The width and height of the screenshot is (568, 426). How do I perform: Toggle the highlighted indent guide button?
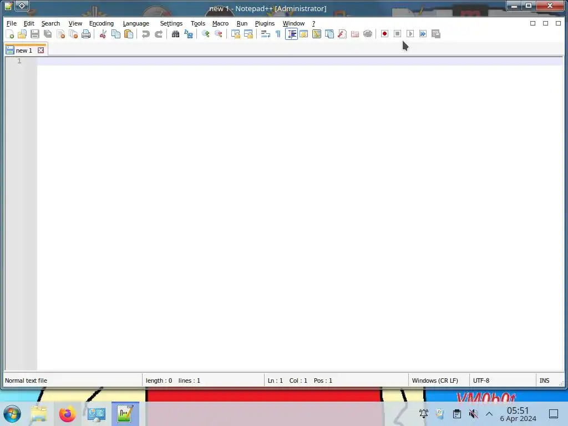click(291, 34)
